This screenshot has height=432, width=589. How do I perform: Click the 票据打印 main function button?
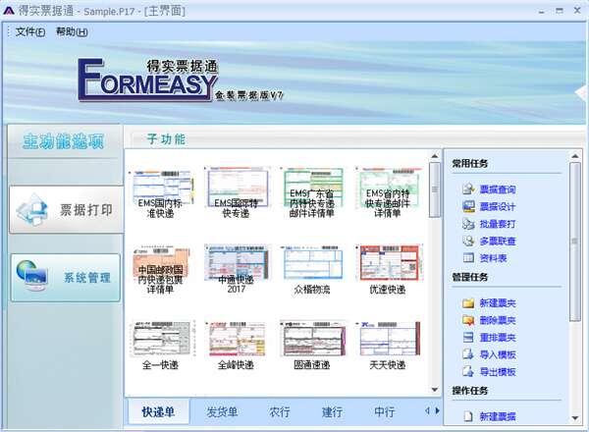click(66, 209)
